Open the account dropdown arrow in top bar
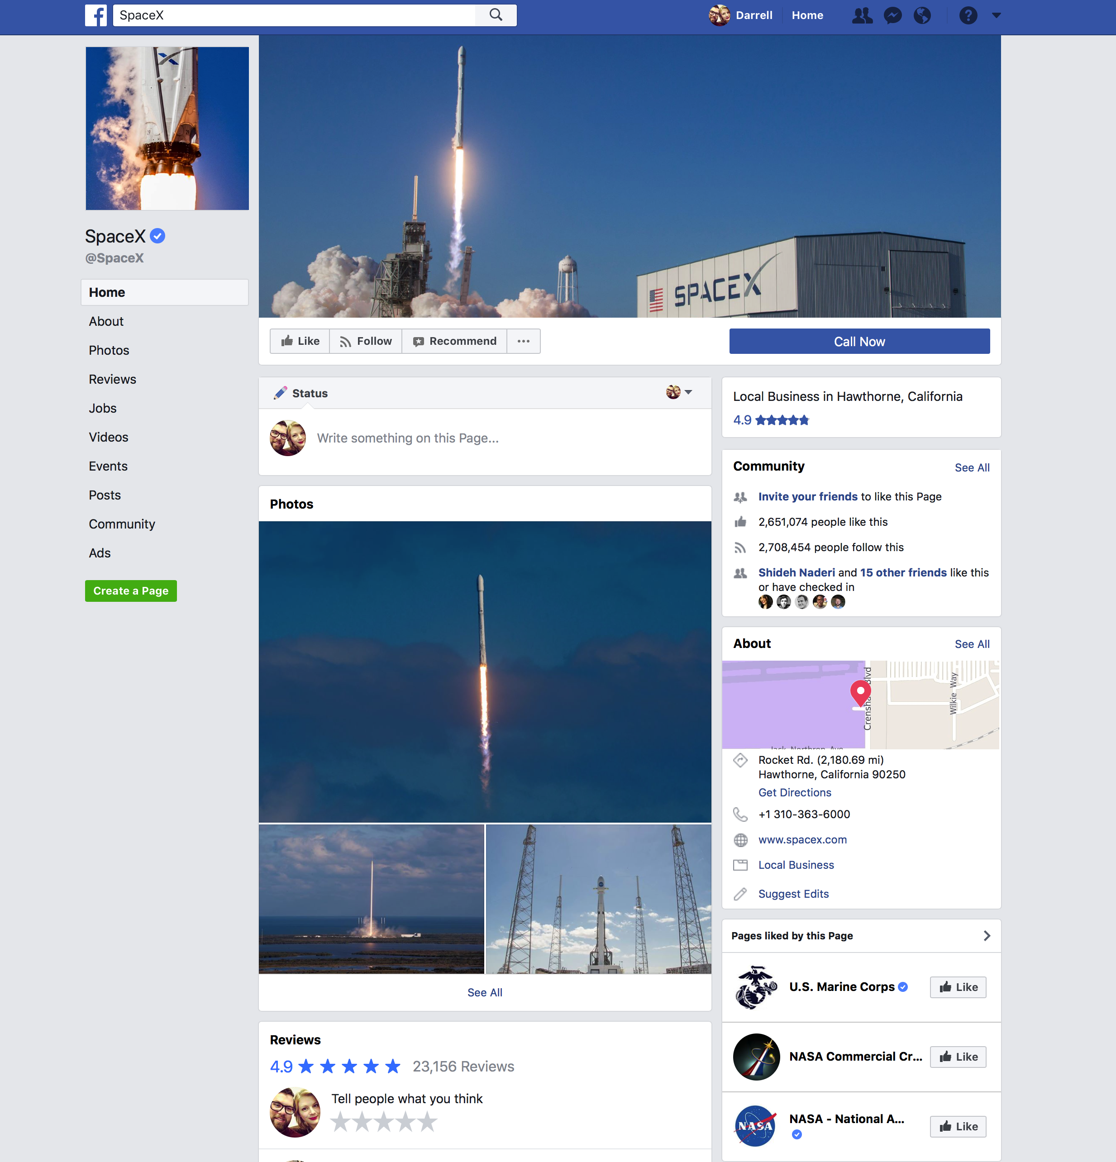The image size is (1116, 1162). pos(996,15)
